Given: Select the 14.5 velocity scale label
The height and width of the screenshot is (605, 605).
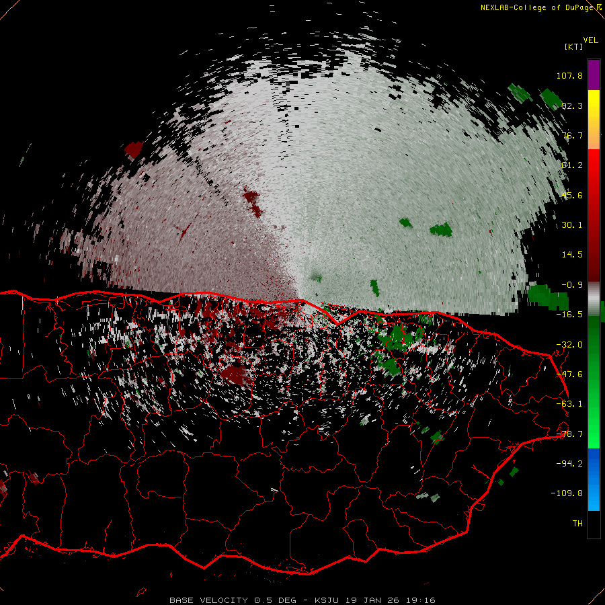Looking at the screenshot, I should pos(572,255).
